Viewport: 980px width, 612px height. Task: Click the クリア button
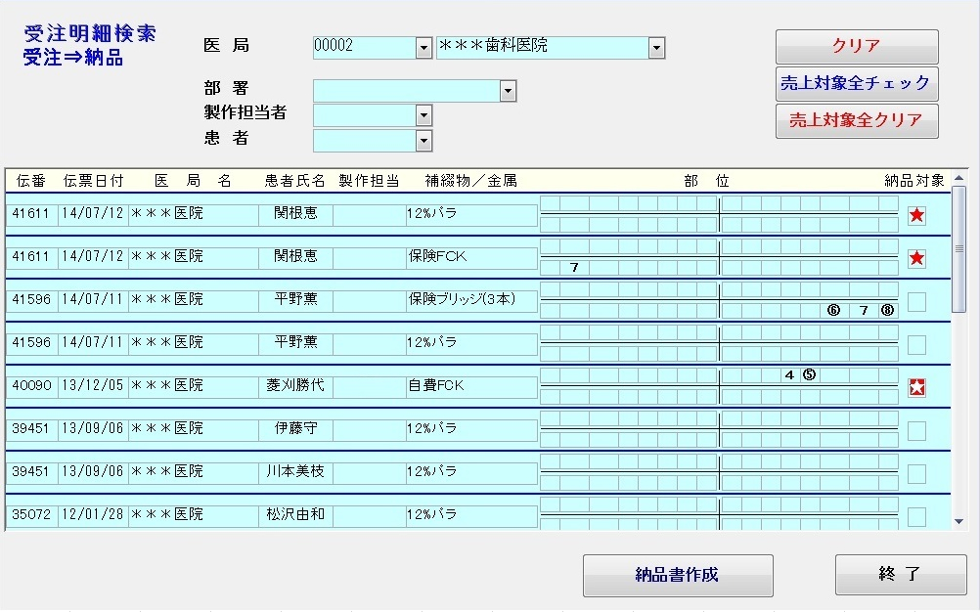coord(856,46)
